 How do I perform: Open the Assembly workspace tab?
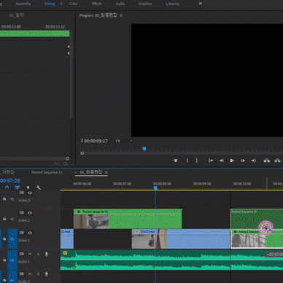click(x=23, y=4)
